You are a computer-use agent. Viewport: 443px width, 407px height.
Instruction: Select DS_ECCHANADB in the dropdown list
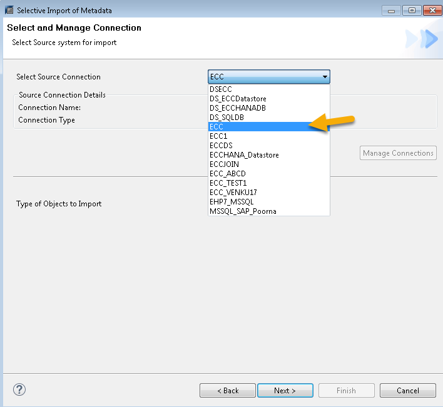[x=269, y=108]
